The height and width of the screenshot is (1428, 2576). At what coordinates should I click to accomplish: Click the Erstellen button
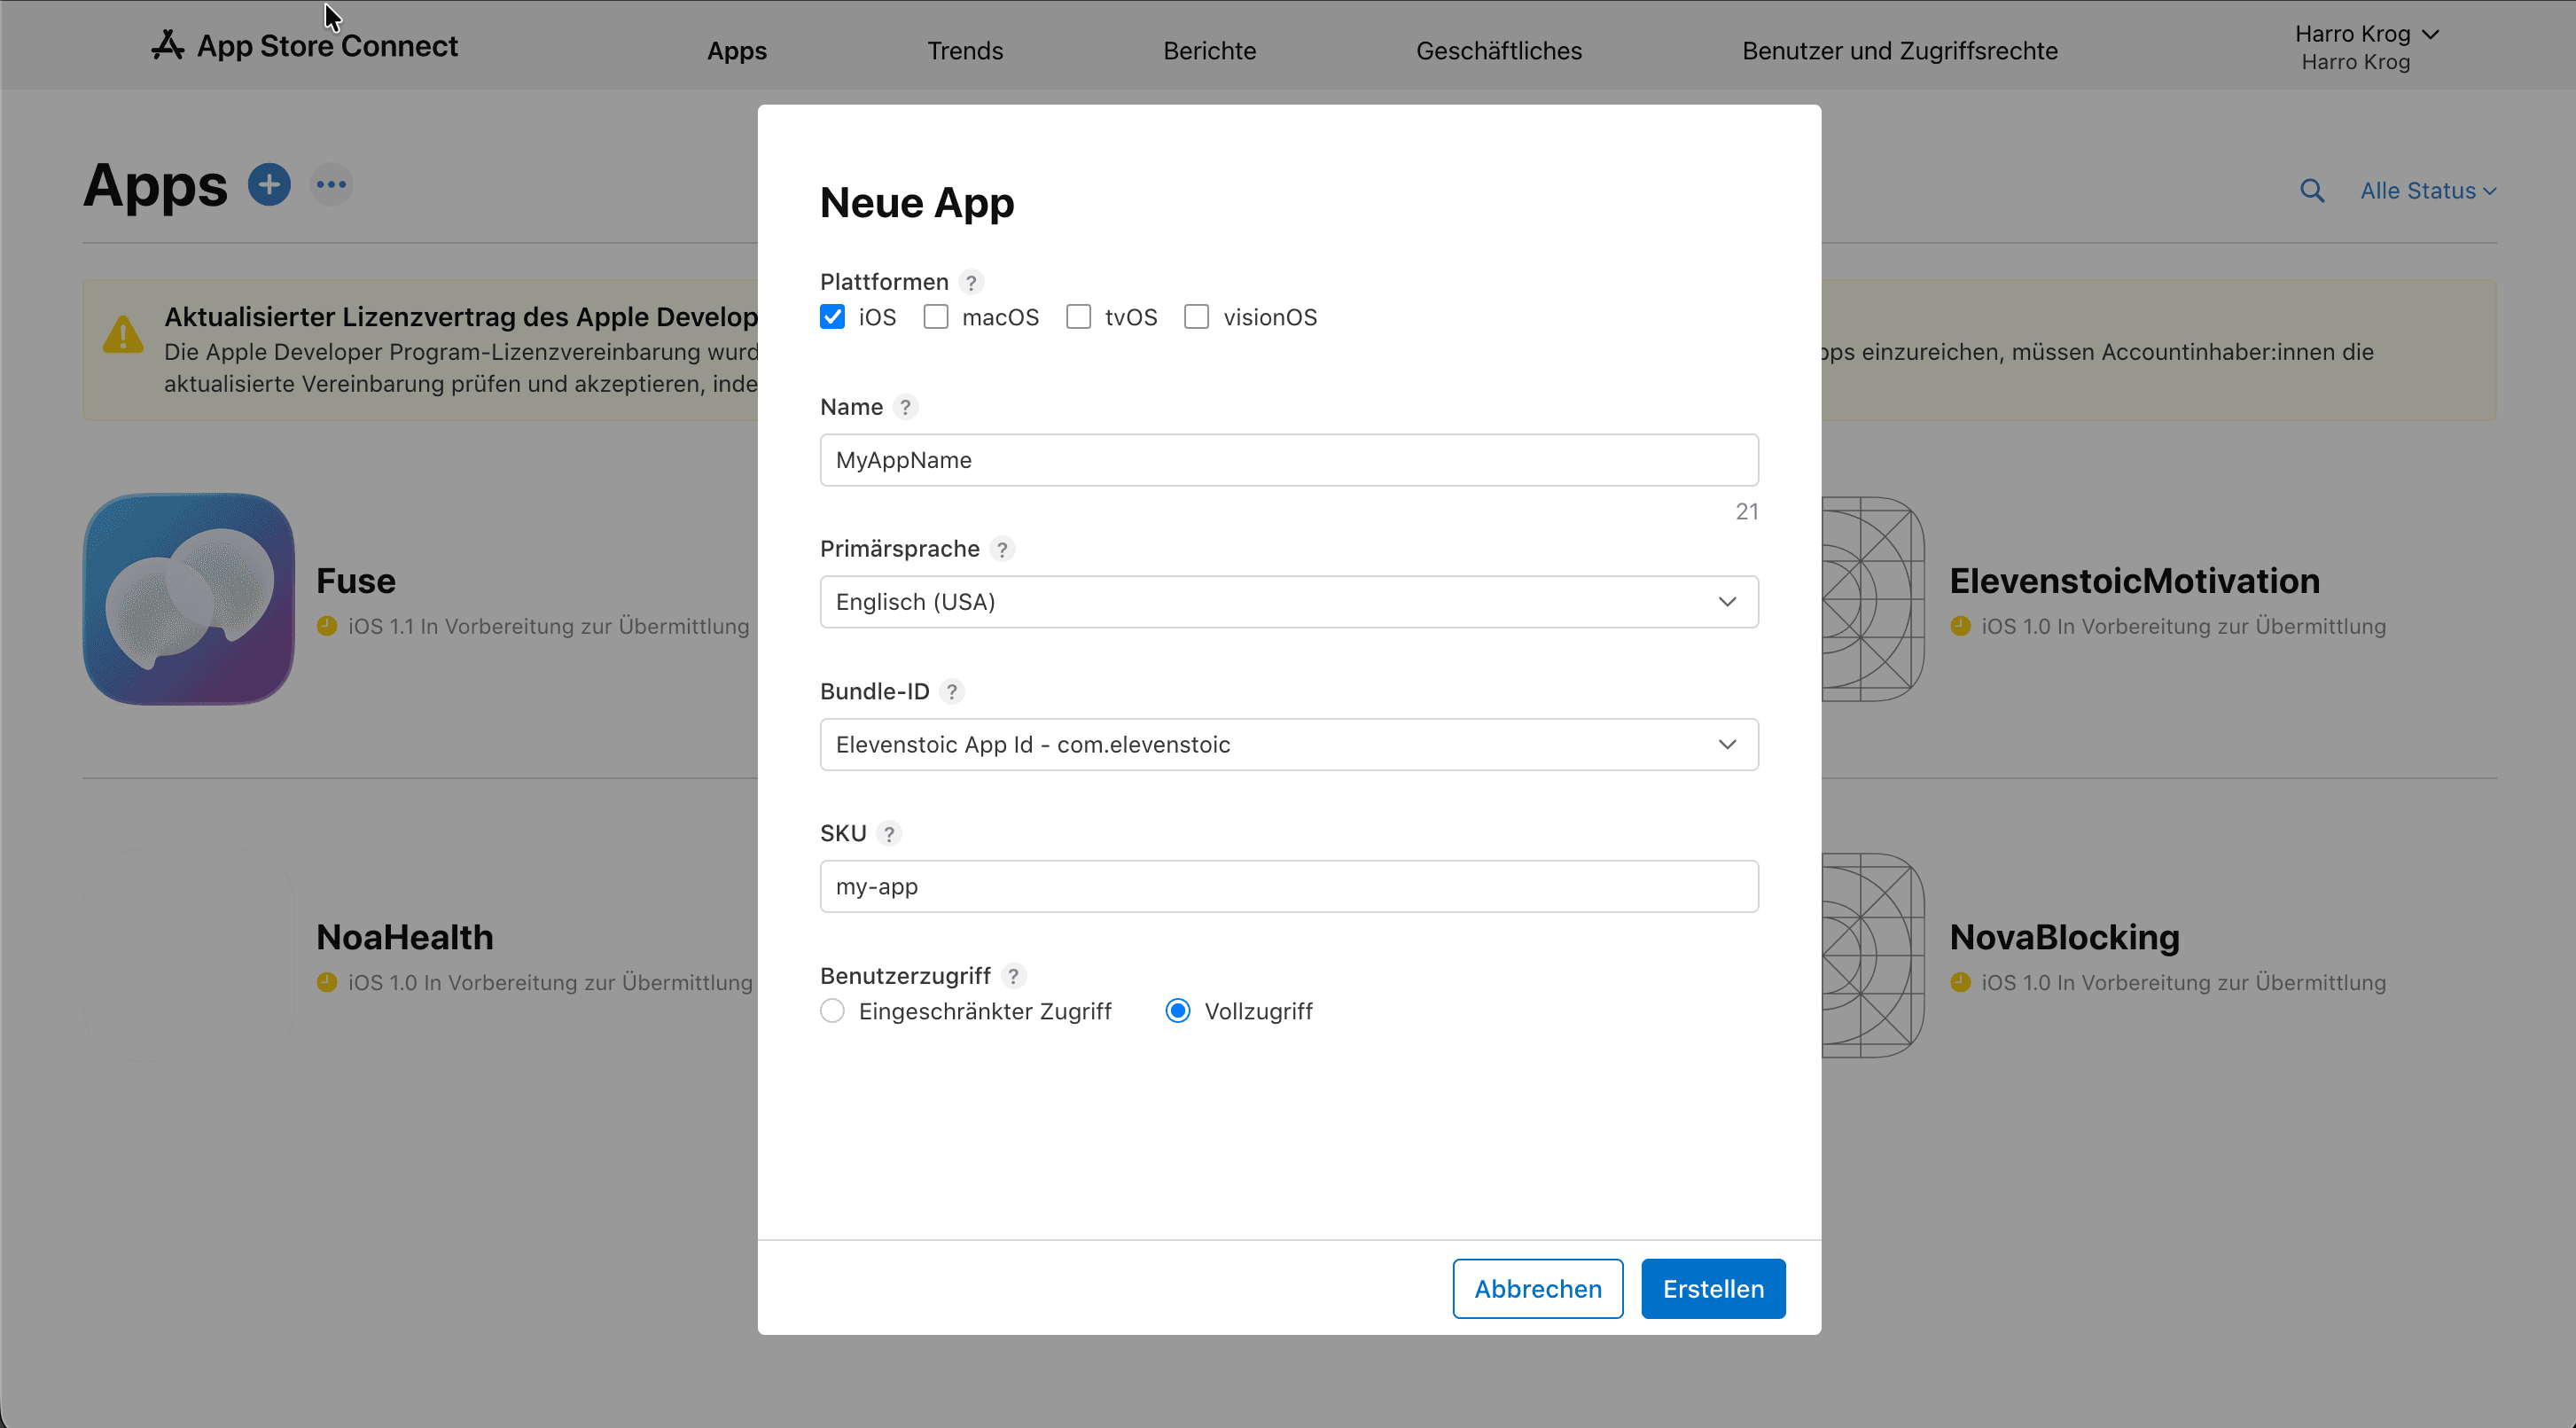coord(1713,1289)
